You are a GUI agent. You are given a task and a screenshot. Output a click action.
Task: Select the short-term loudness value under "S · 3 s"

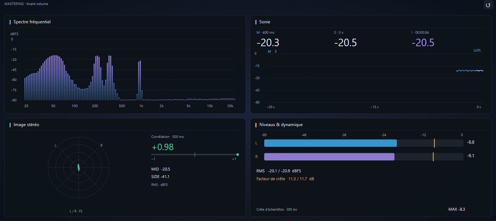[345, 43]
